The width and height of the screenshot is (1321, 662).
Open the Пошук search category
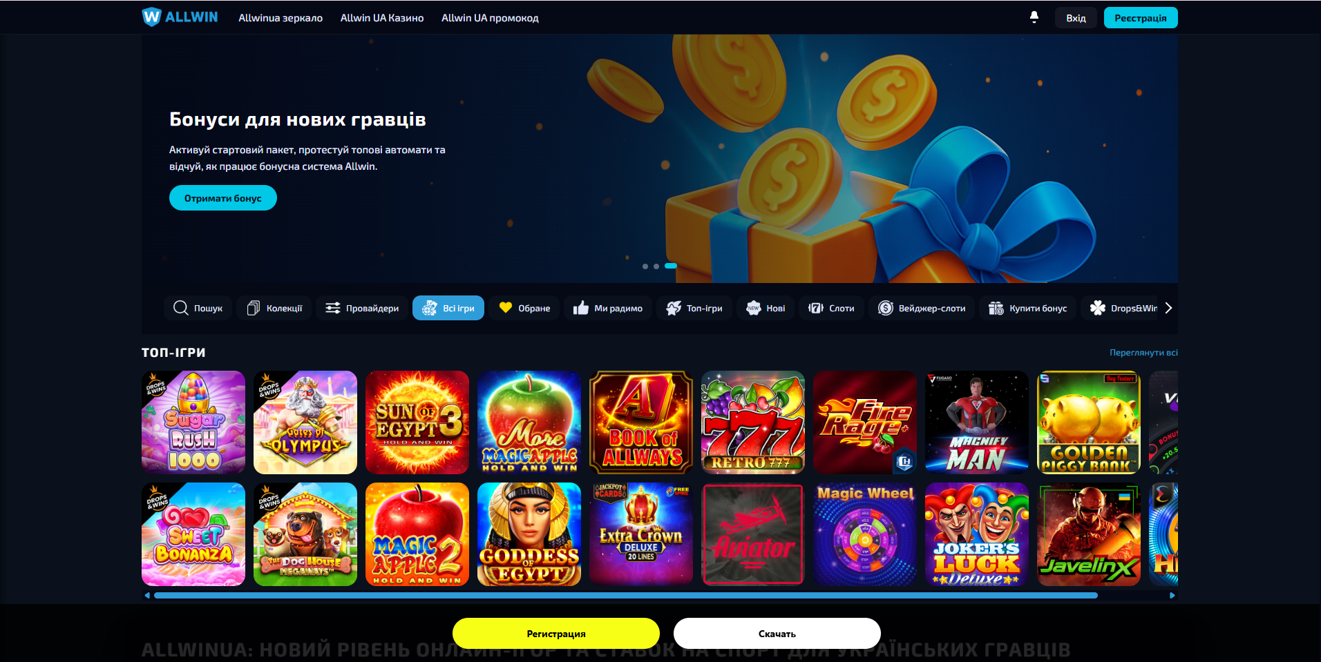[198, 308]
